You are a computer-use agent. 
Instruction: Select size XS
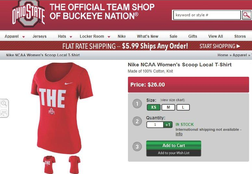tap(154, 107)
